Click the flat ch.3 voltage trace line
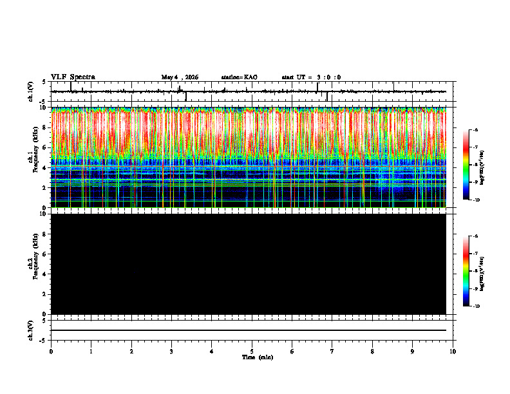The height and width of the screenshot is (394, 510). tap(249, 330)
